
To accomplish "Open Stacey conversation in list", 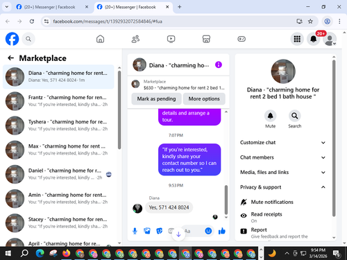I will coord(58,223).
